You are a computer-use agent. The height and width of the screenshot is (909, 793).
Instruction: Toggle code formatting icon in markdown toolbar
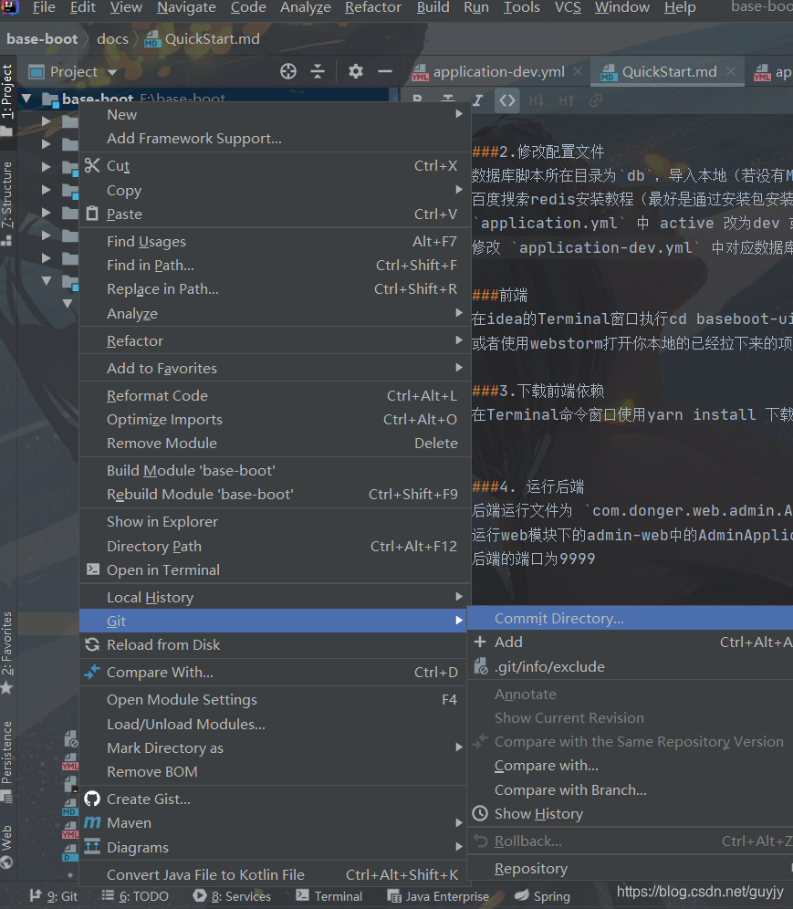pyautogui.click(x=507, y=101)
